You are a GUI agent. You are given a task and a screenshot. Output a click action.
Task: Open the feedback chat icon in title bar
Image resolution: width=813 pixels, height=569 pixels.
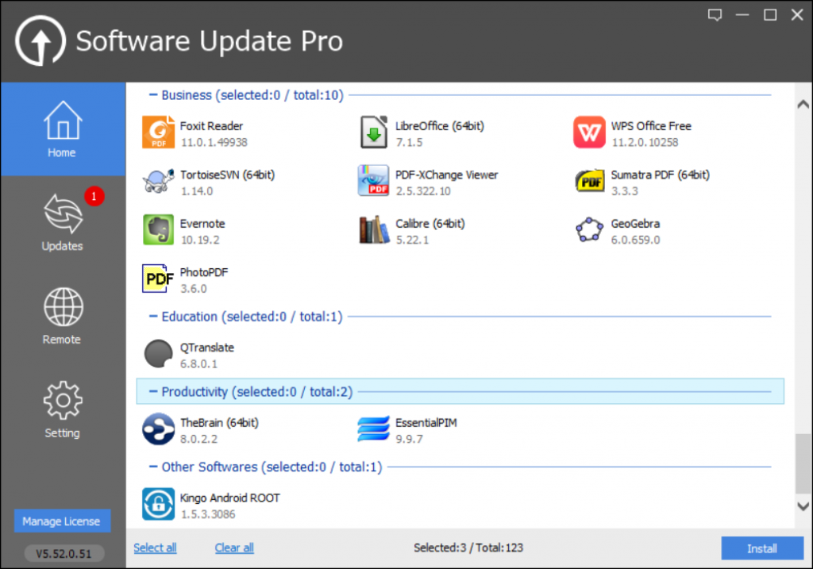[x=715, y=14]
